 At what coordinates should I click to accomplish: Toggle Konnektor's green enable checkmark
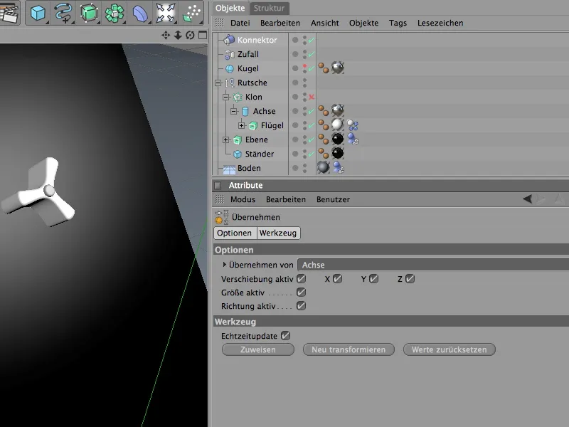(312, 41)
